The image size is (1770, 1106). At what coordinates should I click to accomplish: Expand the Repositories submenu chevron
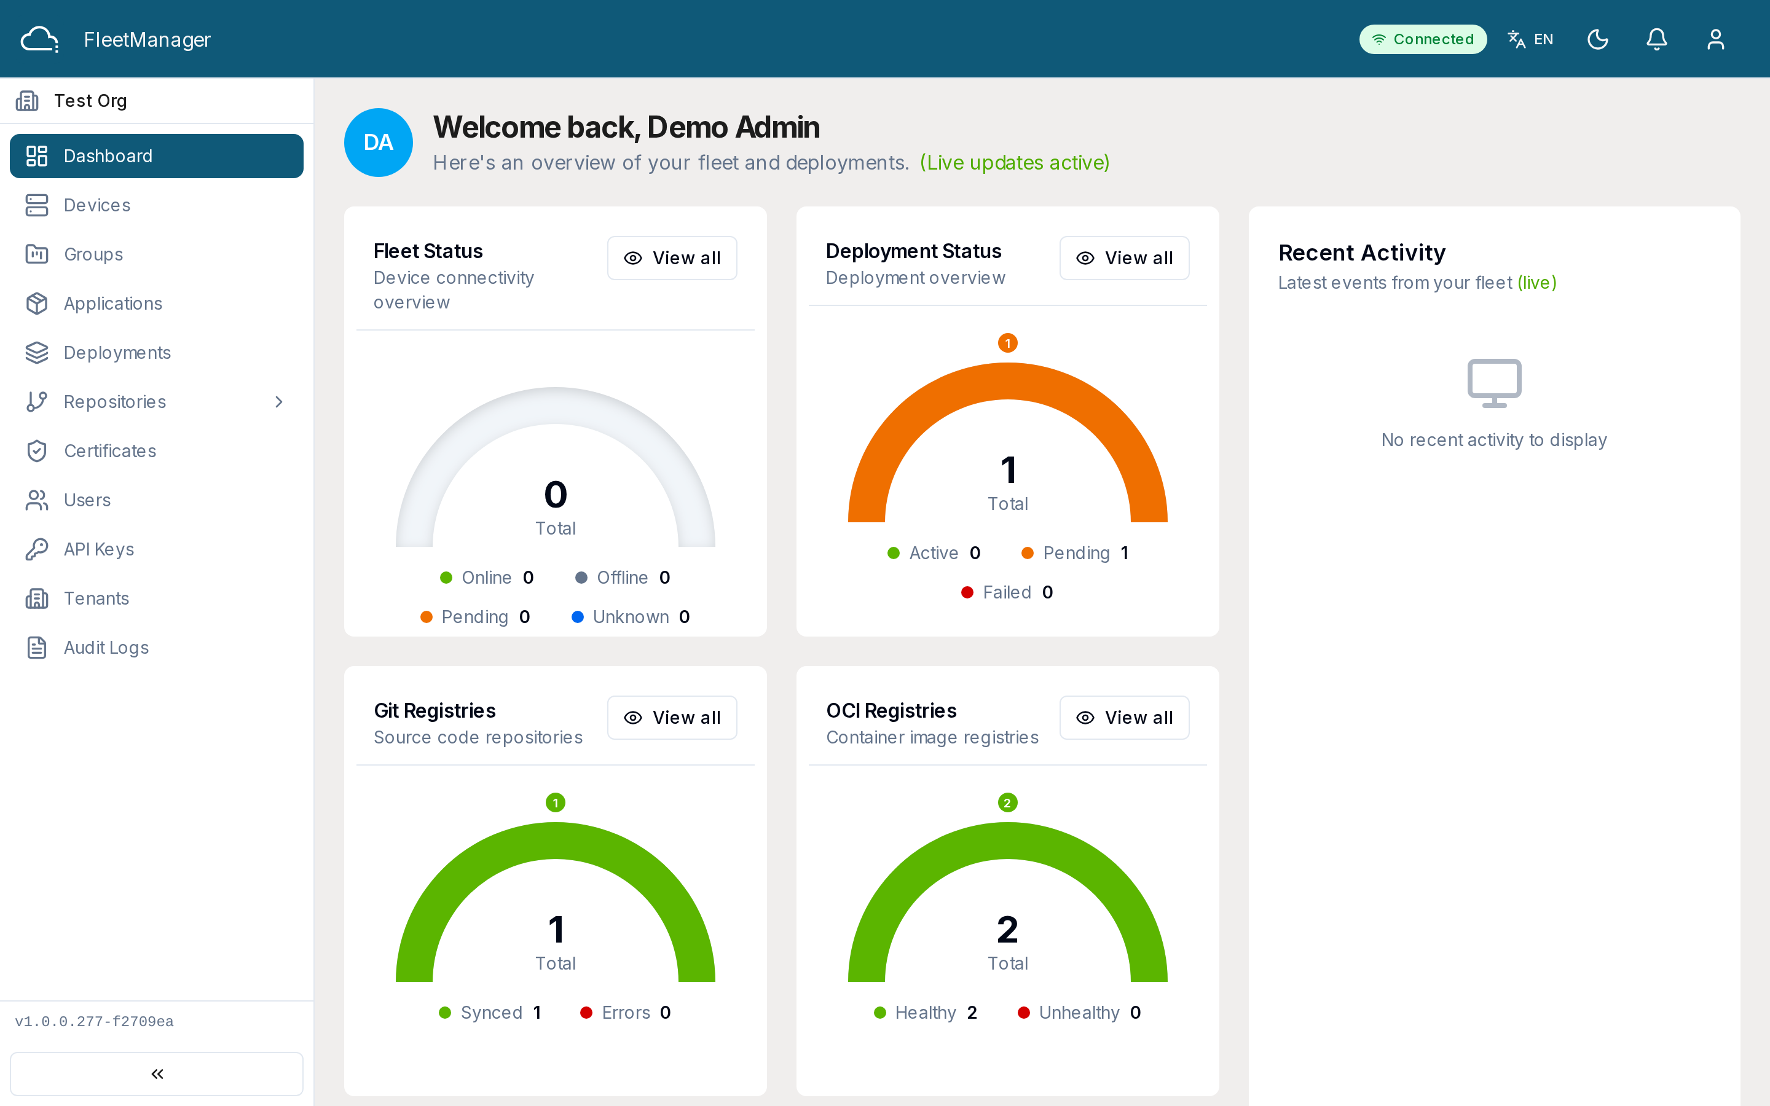pyautogui.click(x=278, y=402)
